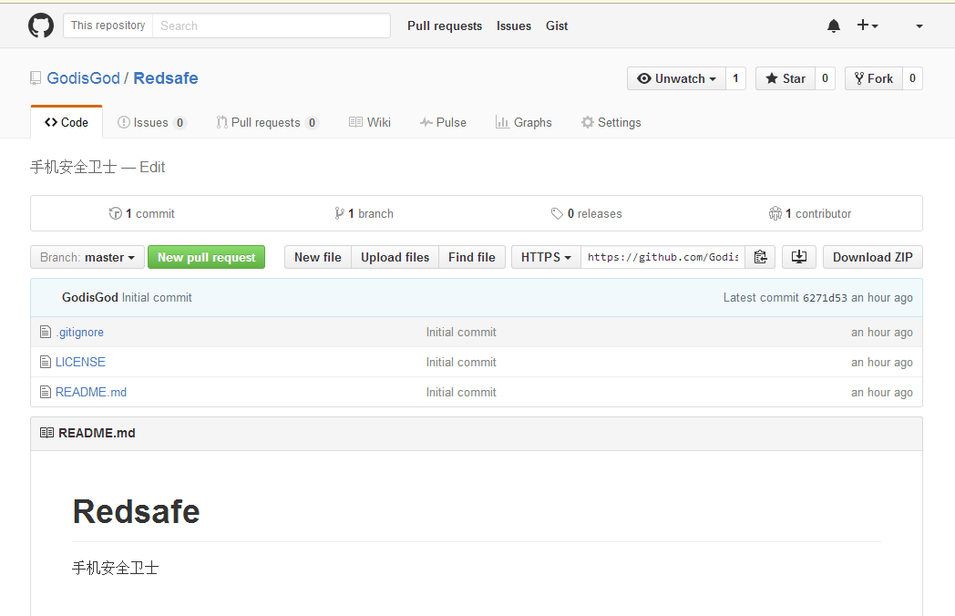Viewport: 955px width, 616px height.
Task: Click the tag icon beside 0 releases
Action: pos(557,213)
